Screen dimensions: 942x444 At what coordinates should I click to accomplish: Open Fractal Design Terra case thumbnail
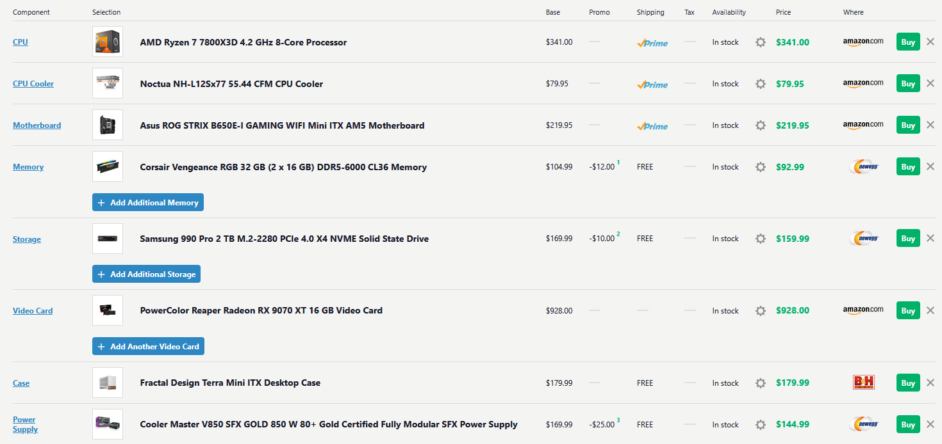[108, 383]
